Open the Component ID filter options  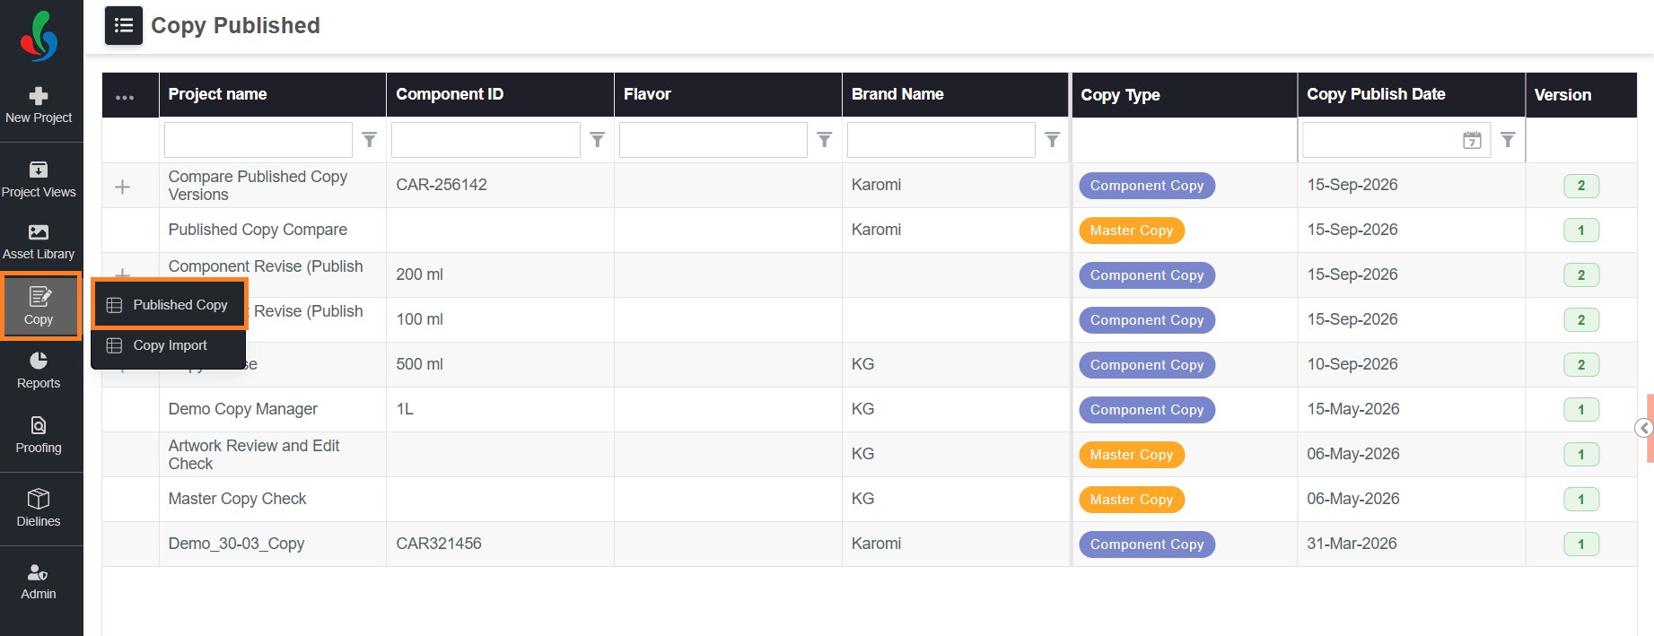(x=597, y=140)
